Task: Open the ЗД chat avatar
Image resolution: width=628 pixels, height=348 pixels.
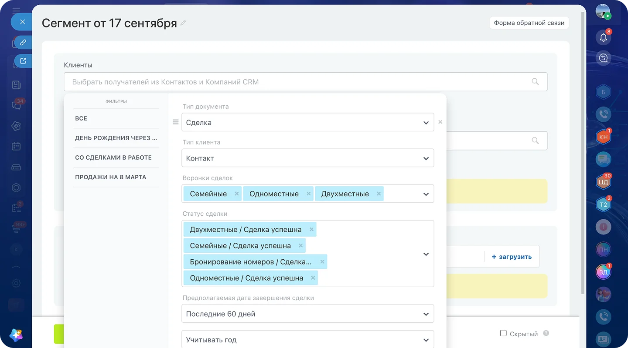Action: click(x=603, y=272)
